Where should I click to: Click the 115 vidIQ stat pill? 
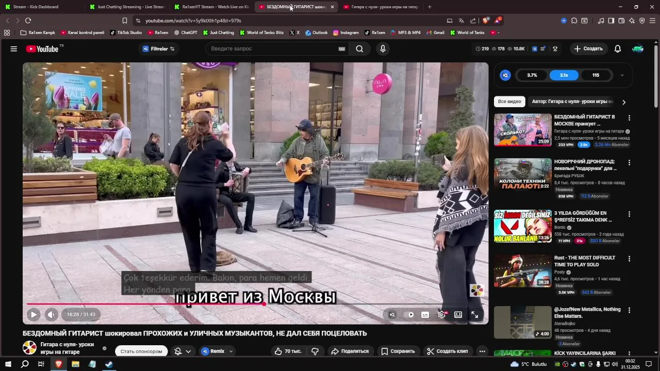point(596,75)
